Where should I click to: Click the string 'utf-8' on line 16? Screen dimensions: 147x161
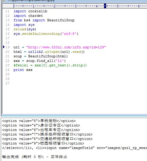[70, 34]
